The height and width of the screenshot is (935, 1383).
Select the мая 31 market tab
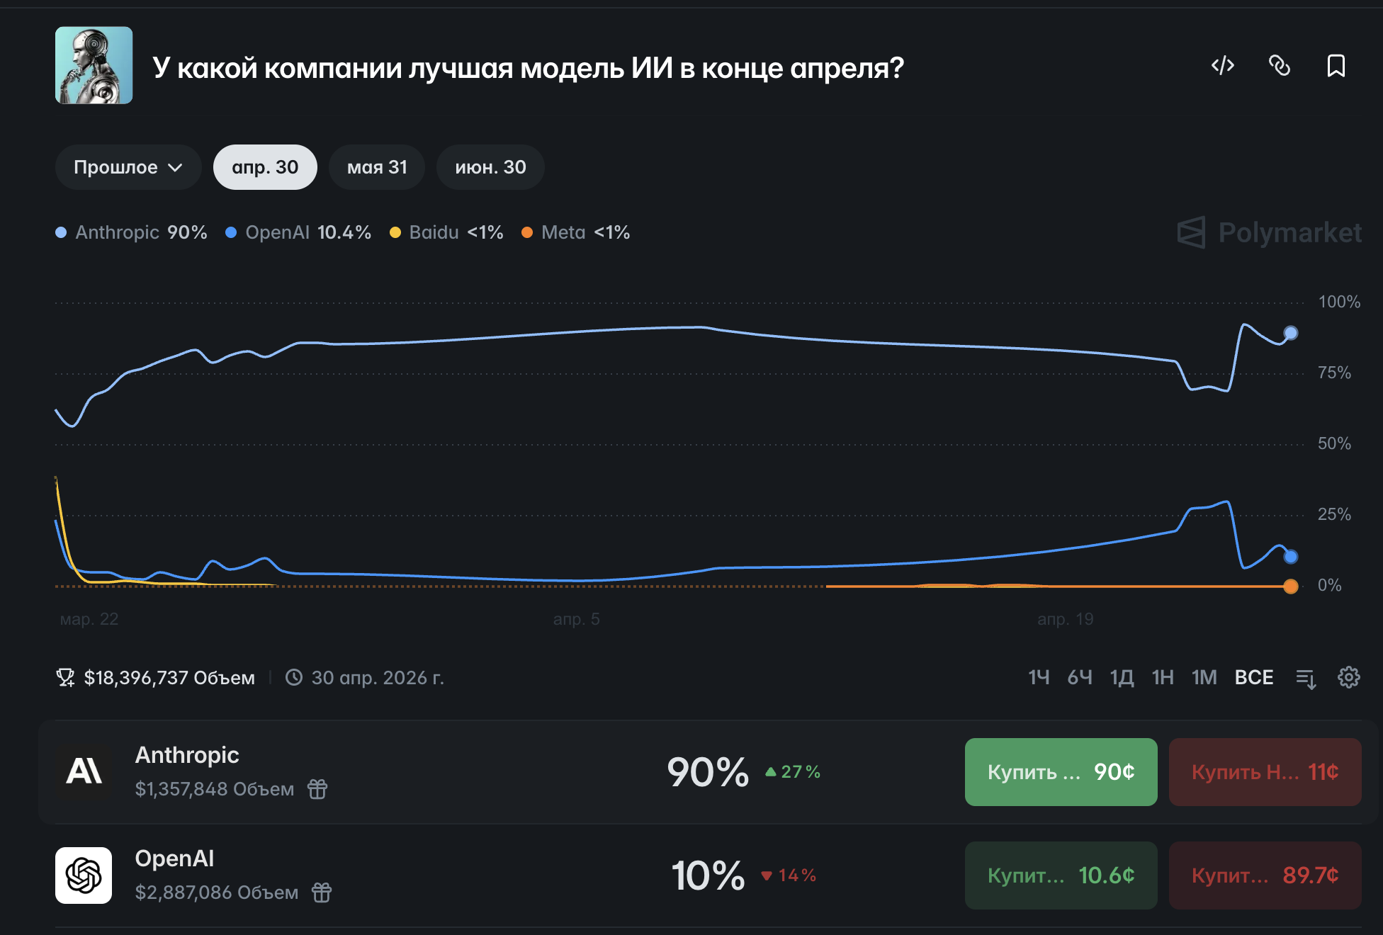376,167
